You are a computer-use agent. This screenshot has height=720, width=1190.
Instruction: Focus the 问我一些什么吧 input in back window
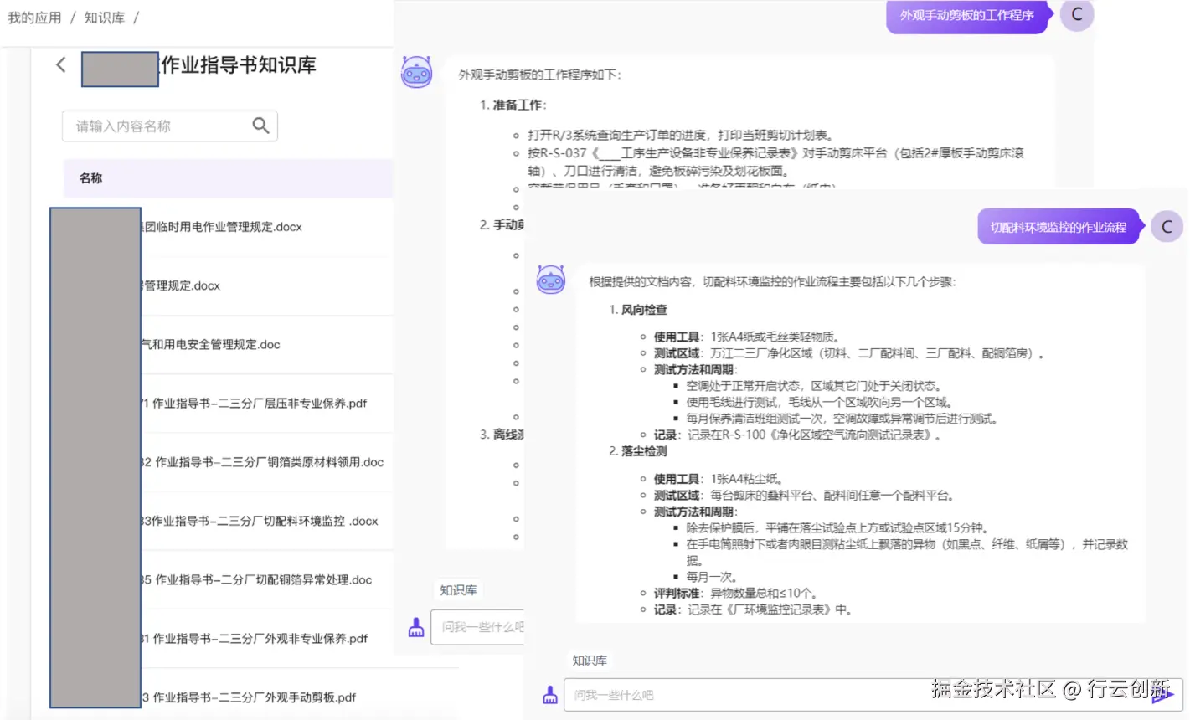[477, 627]
